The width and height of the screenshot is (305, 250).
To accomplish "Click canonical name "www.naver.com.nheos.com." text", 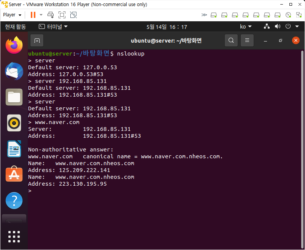I will 182,156.
